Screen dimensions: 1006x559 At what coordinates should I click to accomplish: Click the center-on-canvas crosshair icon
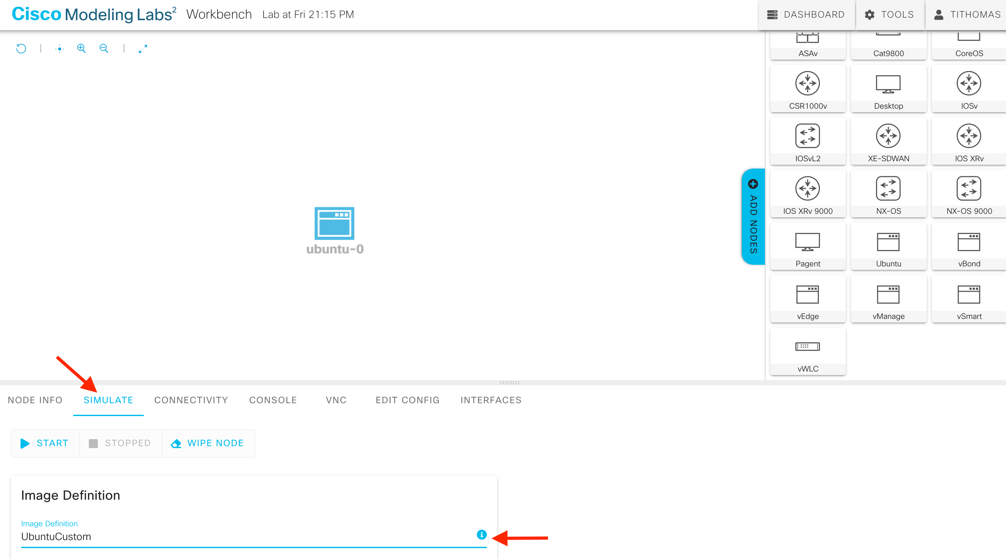[x=59, y=49]
